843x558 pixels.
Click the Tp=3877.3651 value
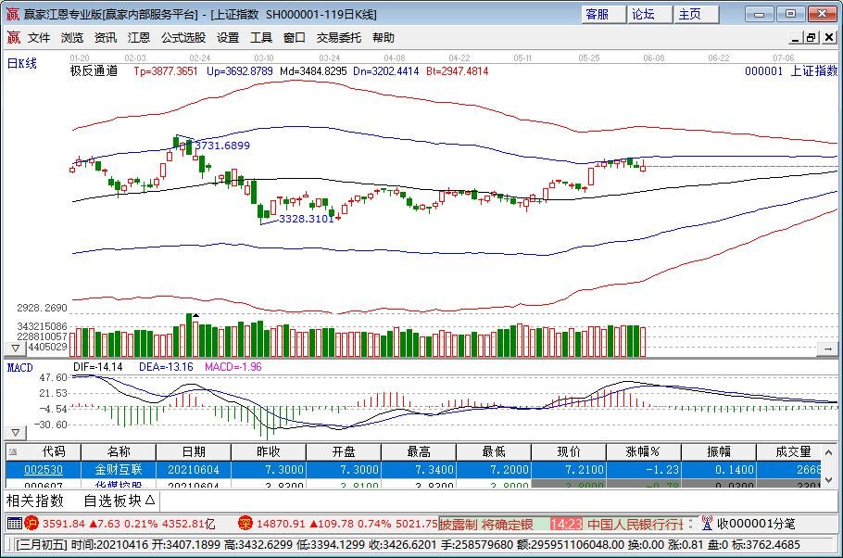click(166, 71)
